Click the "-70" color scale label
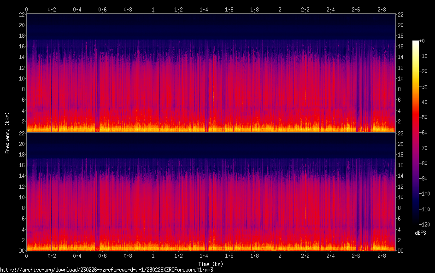The width and height of the screenshot is (435, 273). [x=423, y=148]
